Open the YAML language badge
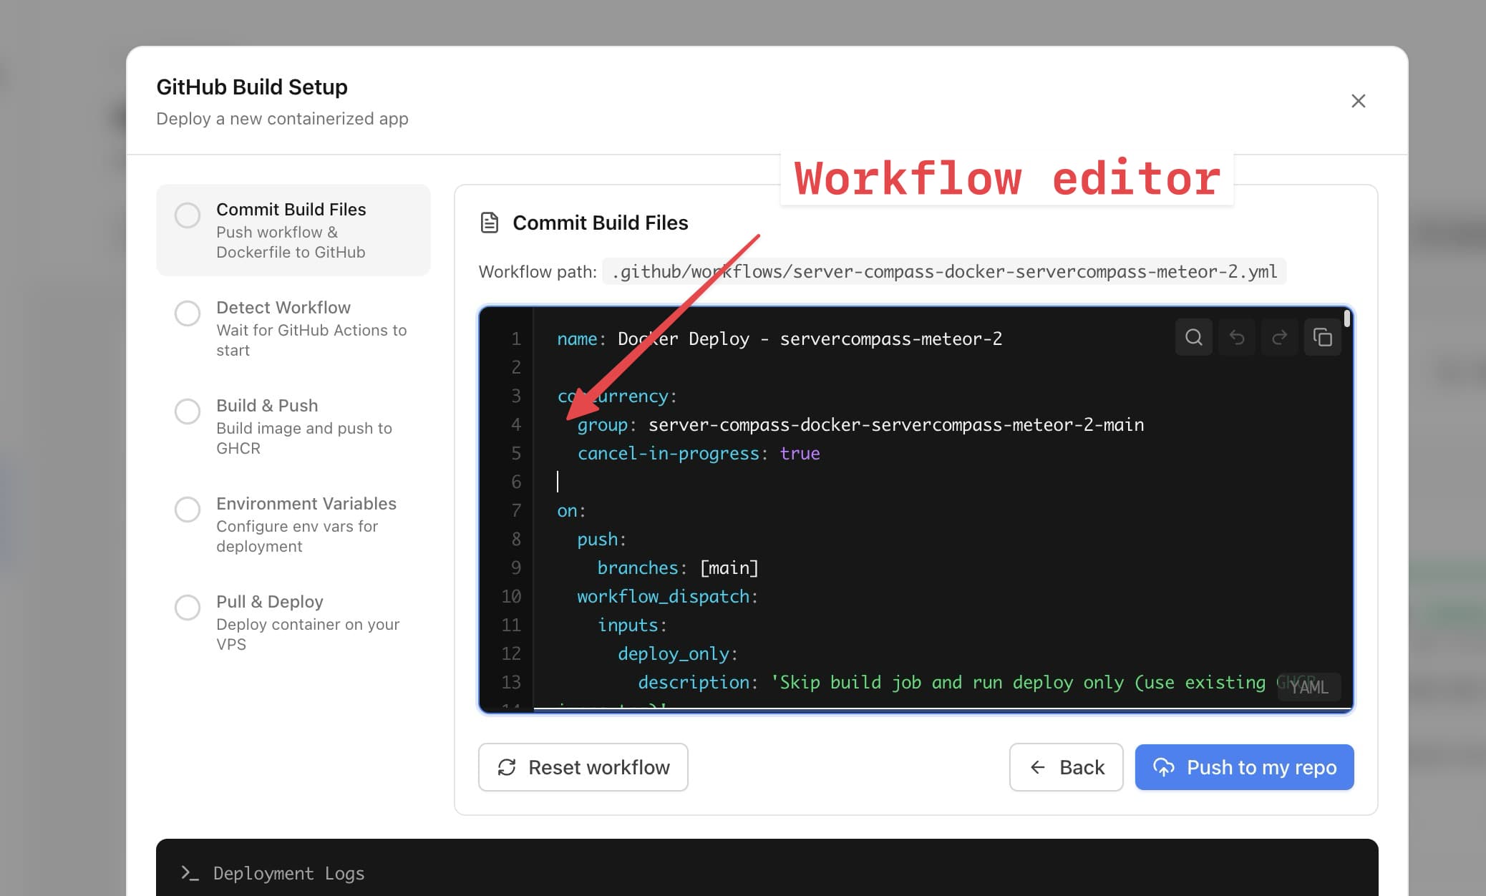The height and width of the screenshot is (896, 1486). [x=1309, y=687]
